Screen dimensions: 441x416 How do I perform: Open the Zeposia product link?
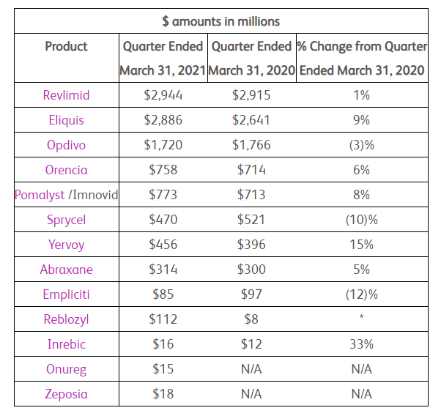66,394
